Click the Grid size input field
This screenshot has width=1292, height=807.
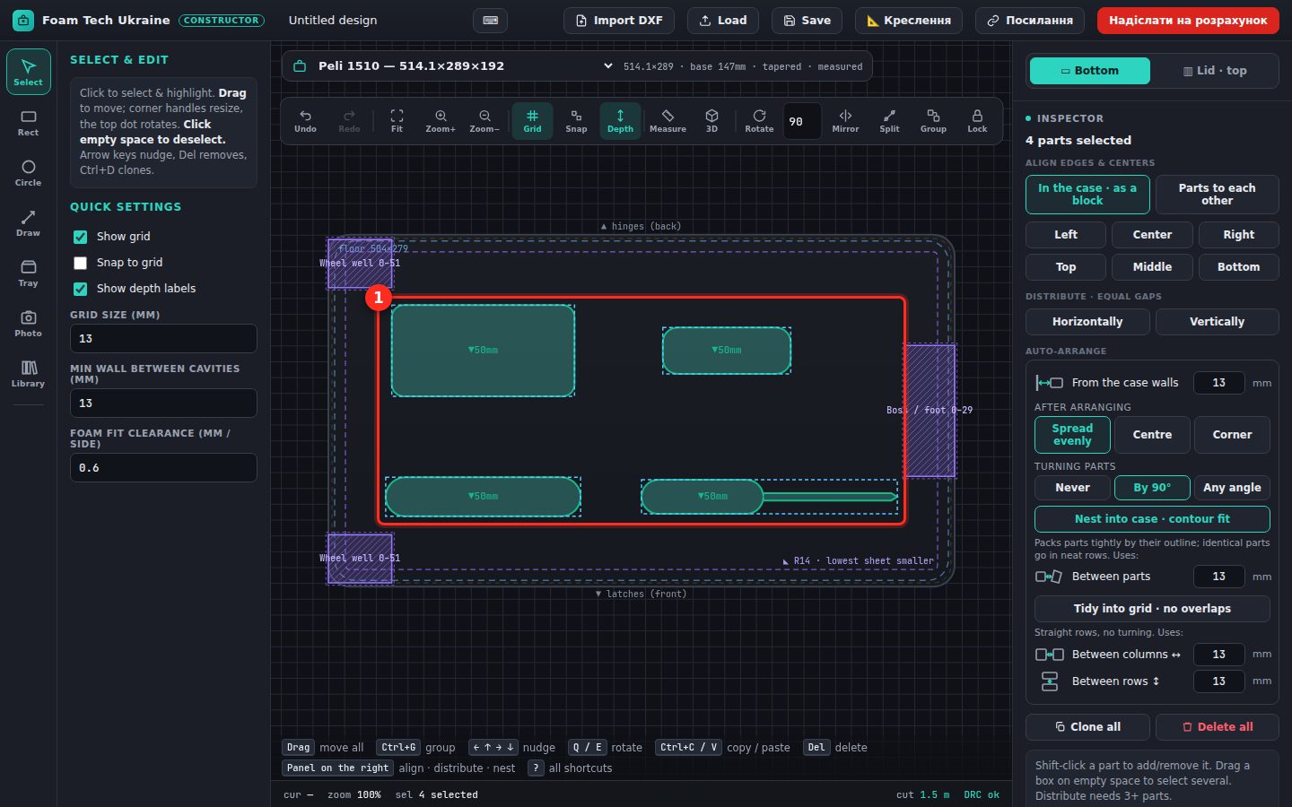pos(163,339)
